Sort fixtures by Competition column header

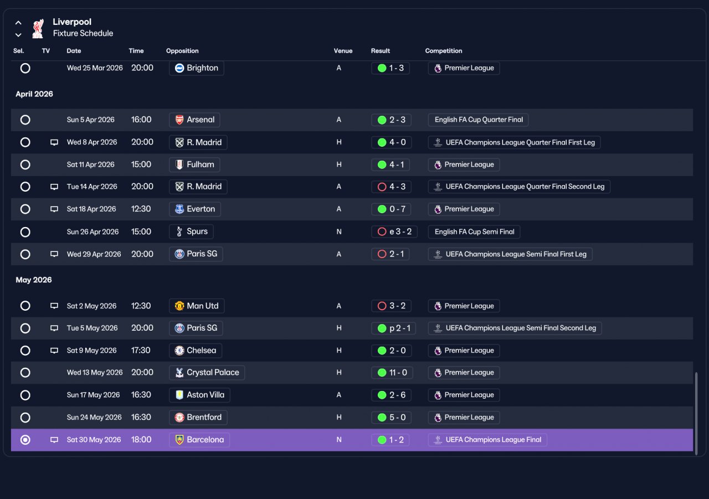[x=444, y=51]
